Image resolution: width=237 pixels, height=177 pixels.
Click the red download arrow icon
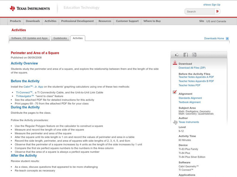[175, 63]
